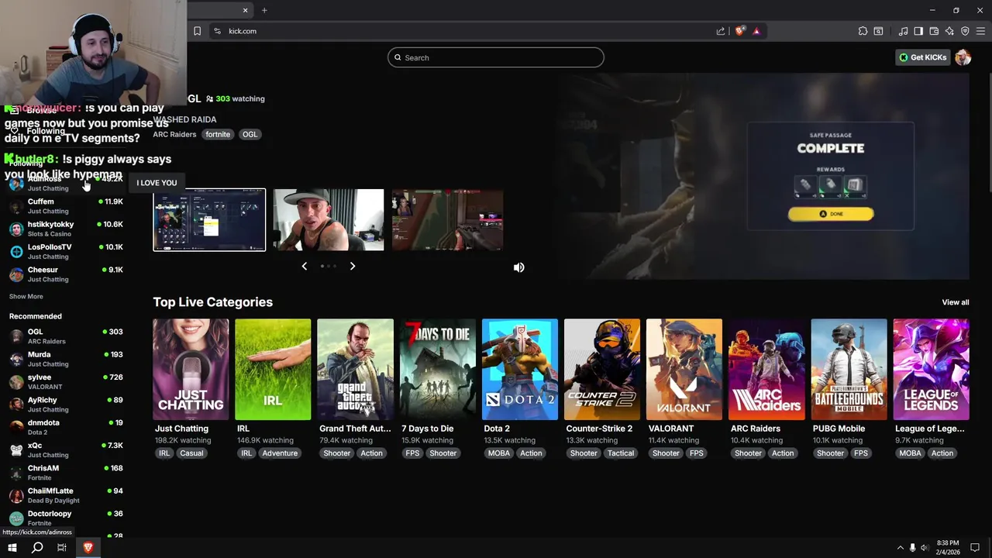This screenshot has width=992, height=558.
Task: Expand the system tray hidden icons chevron
Action: coord(900,548)
